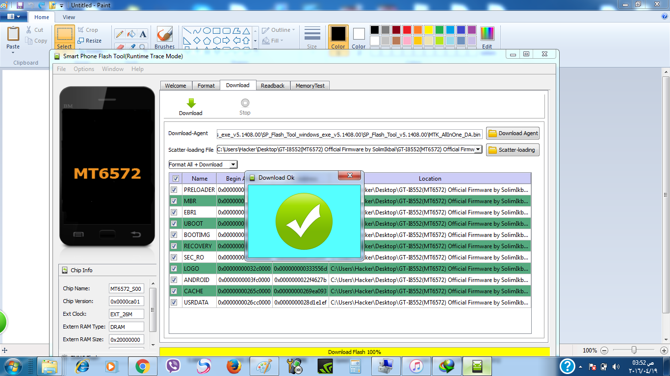The width and height of the screenshot is (670, 376).
Task: Pick the yellow color swatch in Paint palette
Action: coord(428,30)
